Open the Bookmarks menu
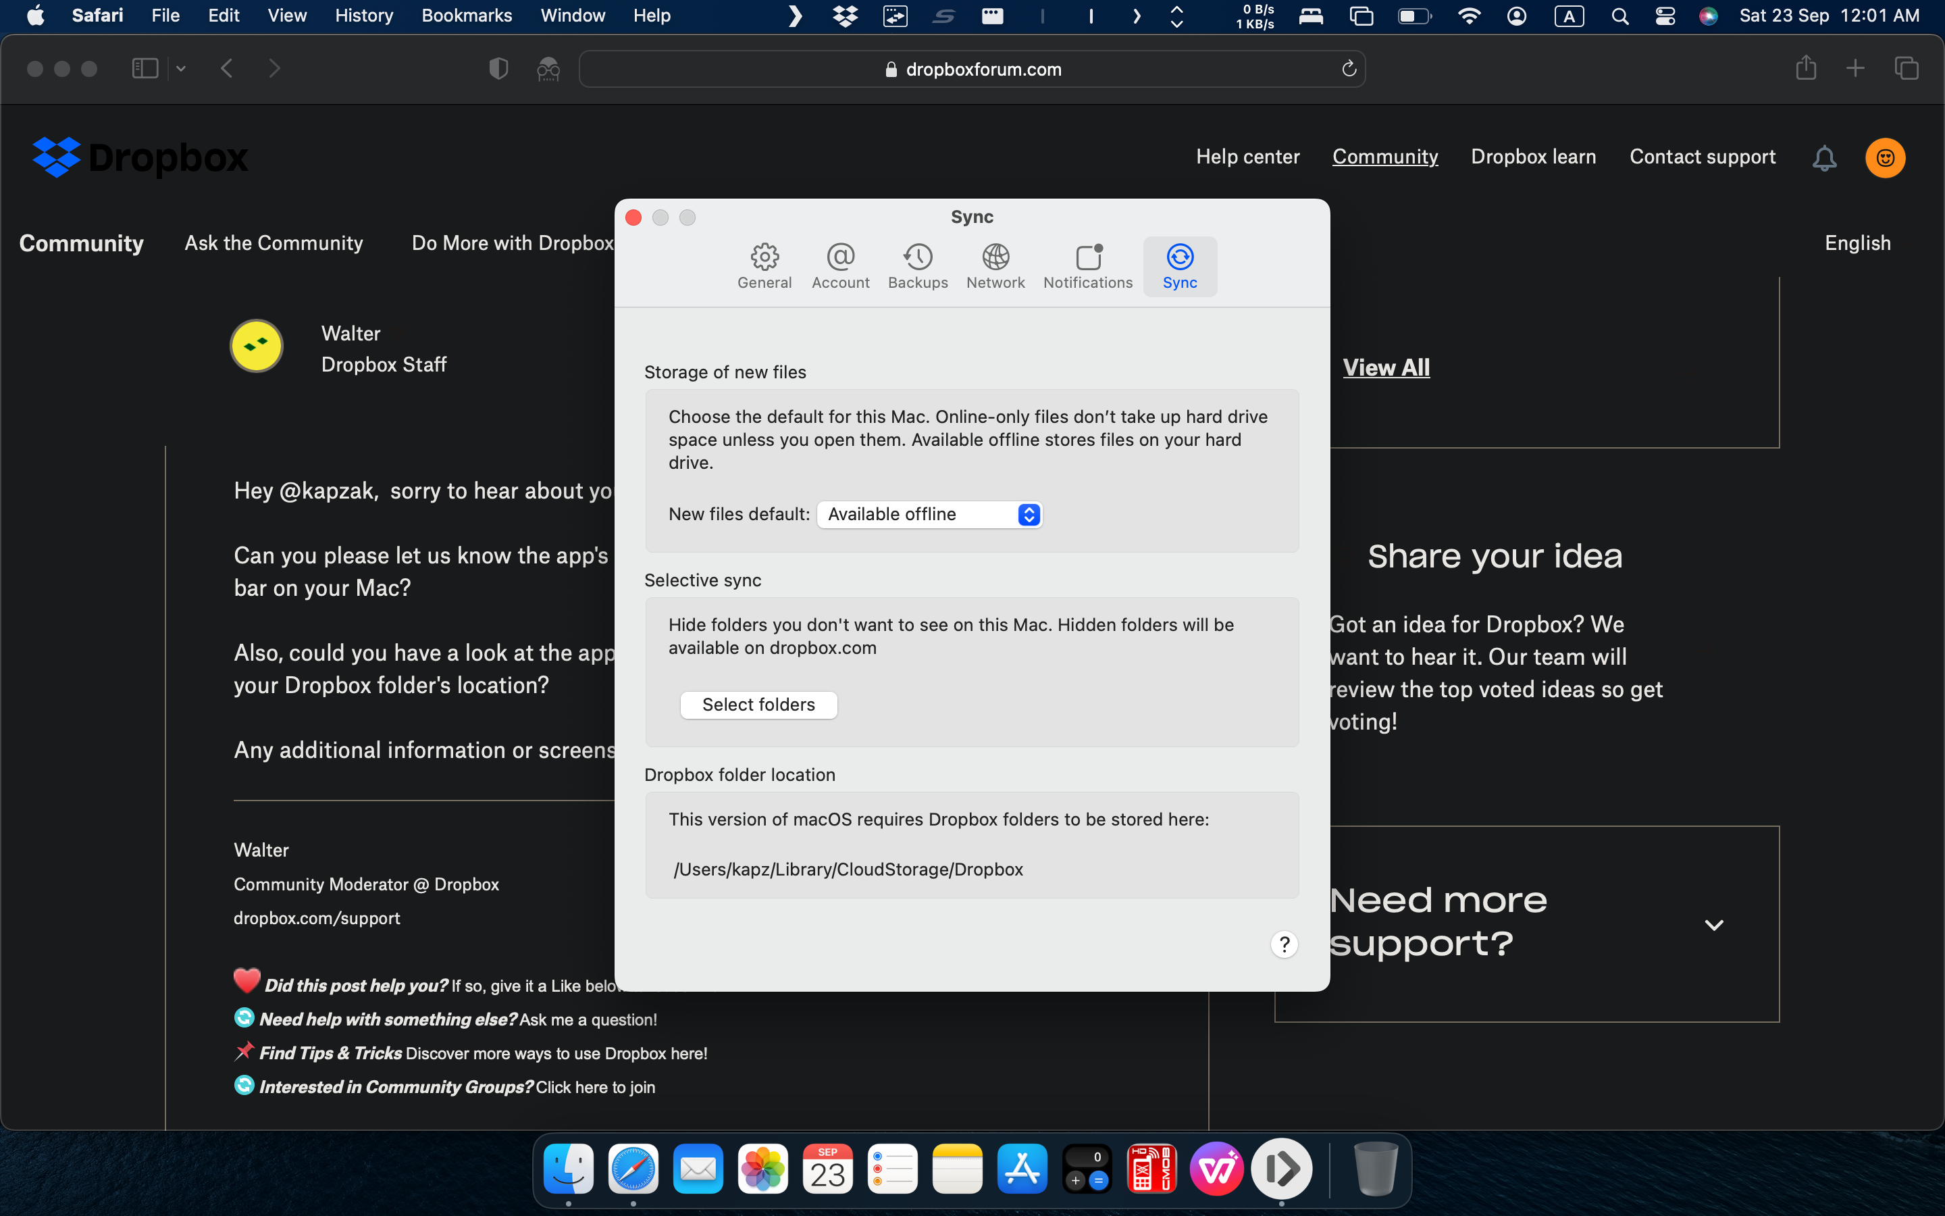This screenshot has height=1216, width=1945. pyautogui.click(x=466, y=16)
